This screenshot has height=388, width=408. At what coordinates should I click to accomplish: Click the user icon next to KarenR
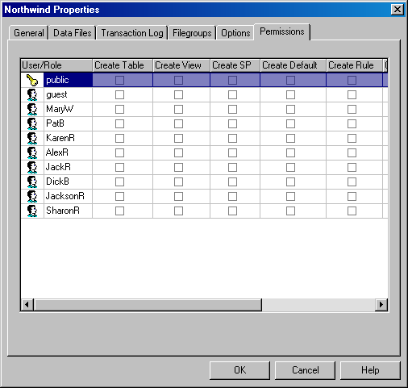32,138
